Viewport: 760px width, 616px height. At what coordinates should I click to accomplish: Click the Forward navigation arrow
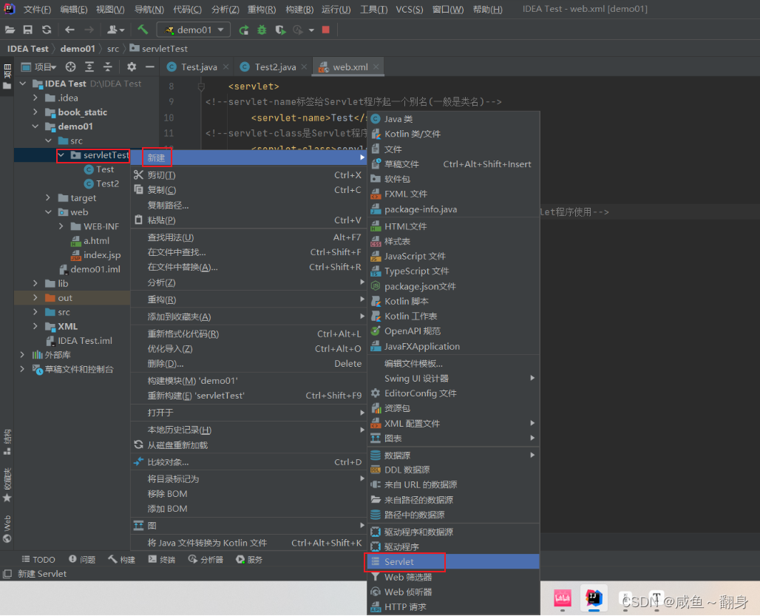tap(89, 30)
